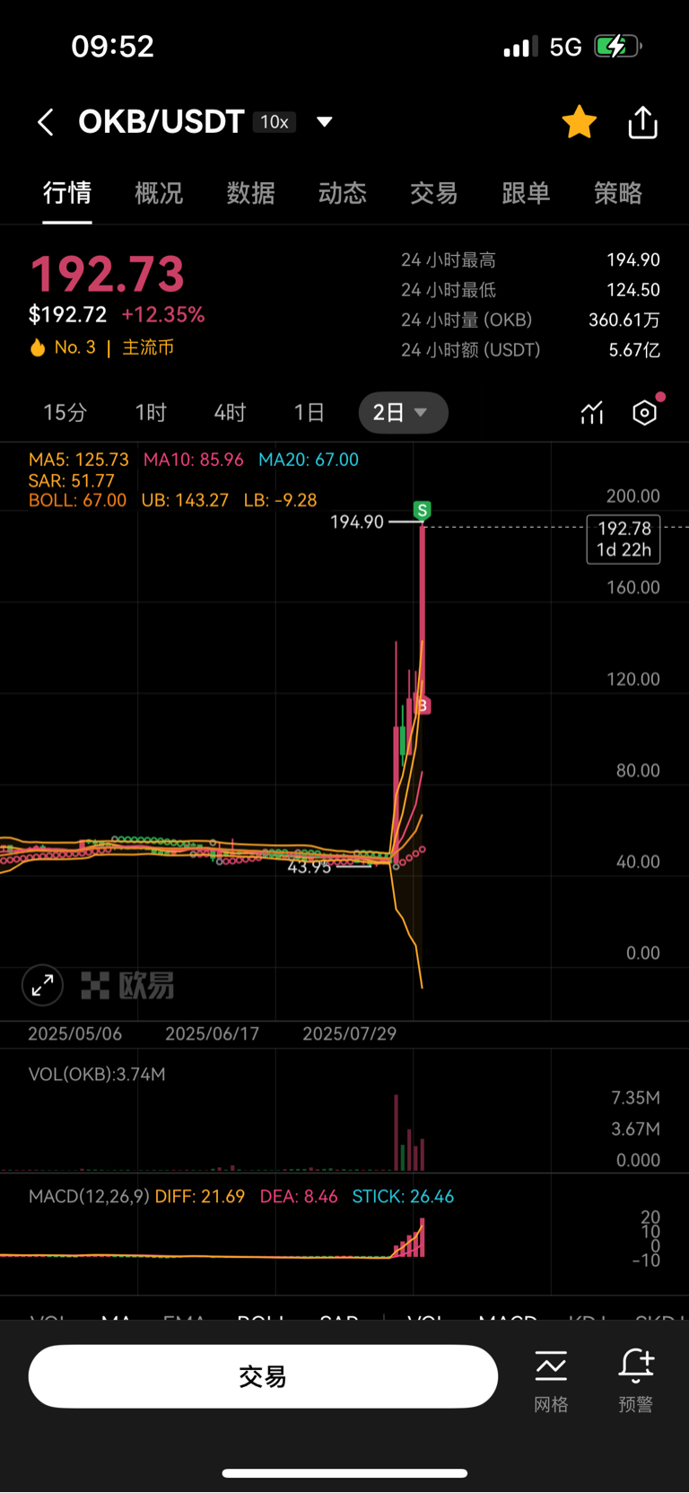This screenshot has width=689, height=1493.
Task: Tap the +12.35% change value
Action: pyautogui.click(x=163, y=314)
